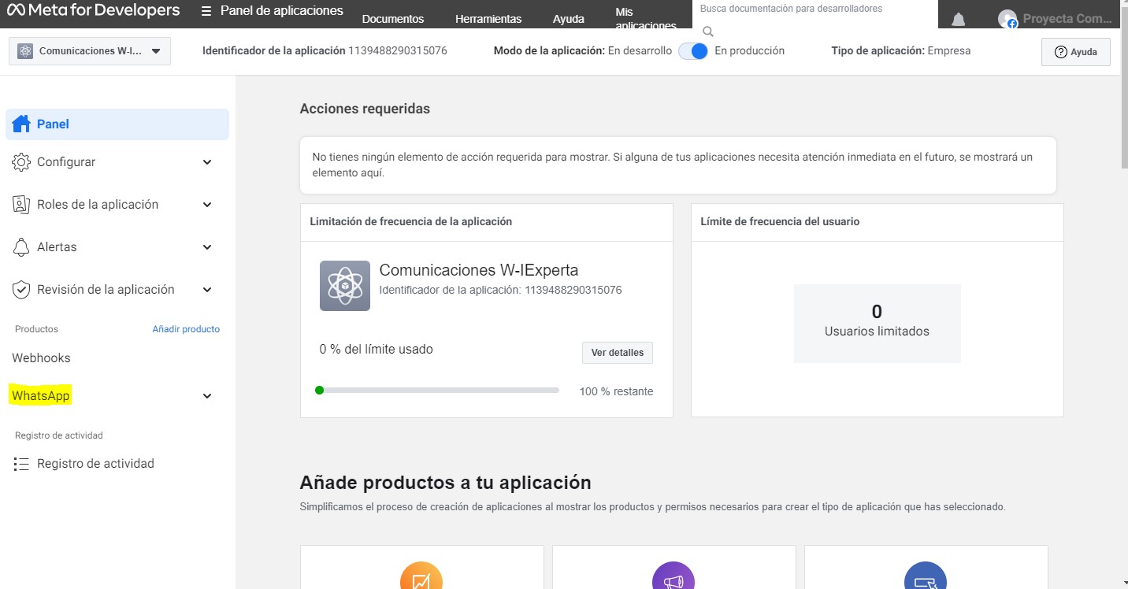Viewport: 1128px width, 589px height.
Task: Open the hamburger menu next to Panel de aplicaciones
Action: [206, 12]
